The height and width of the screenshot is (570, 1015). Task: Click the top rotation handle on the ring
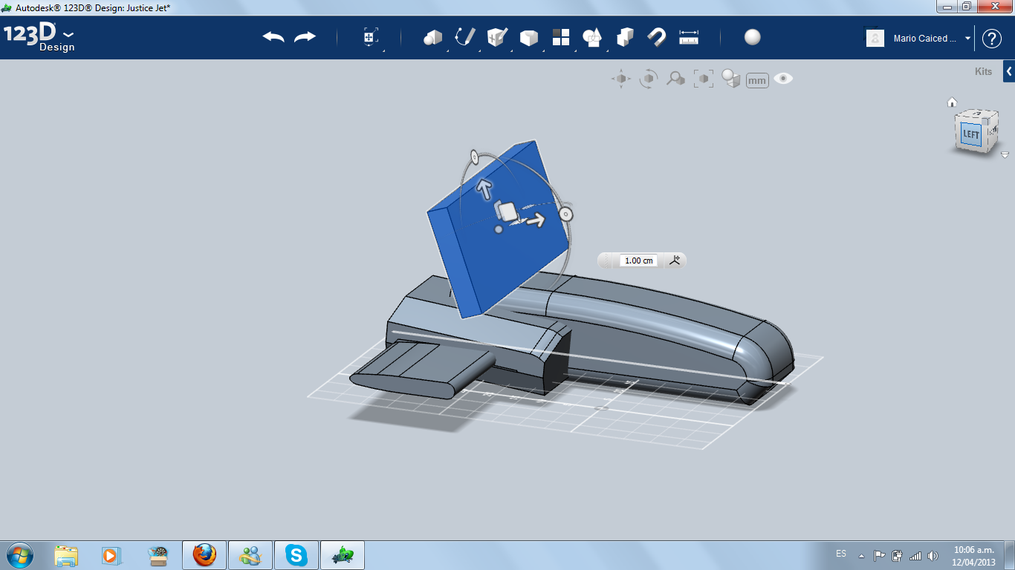(x=474, y=157)
